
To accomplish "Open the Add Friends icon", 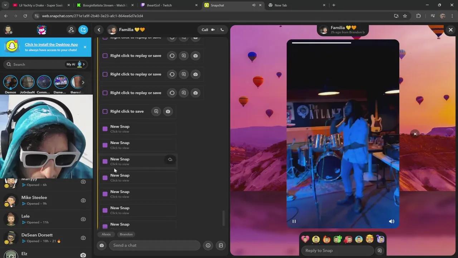I will pyautogui.click(x=71, y=30).
